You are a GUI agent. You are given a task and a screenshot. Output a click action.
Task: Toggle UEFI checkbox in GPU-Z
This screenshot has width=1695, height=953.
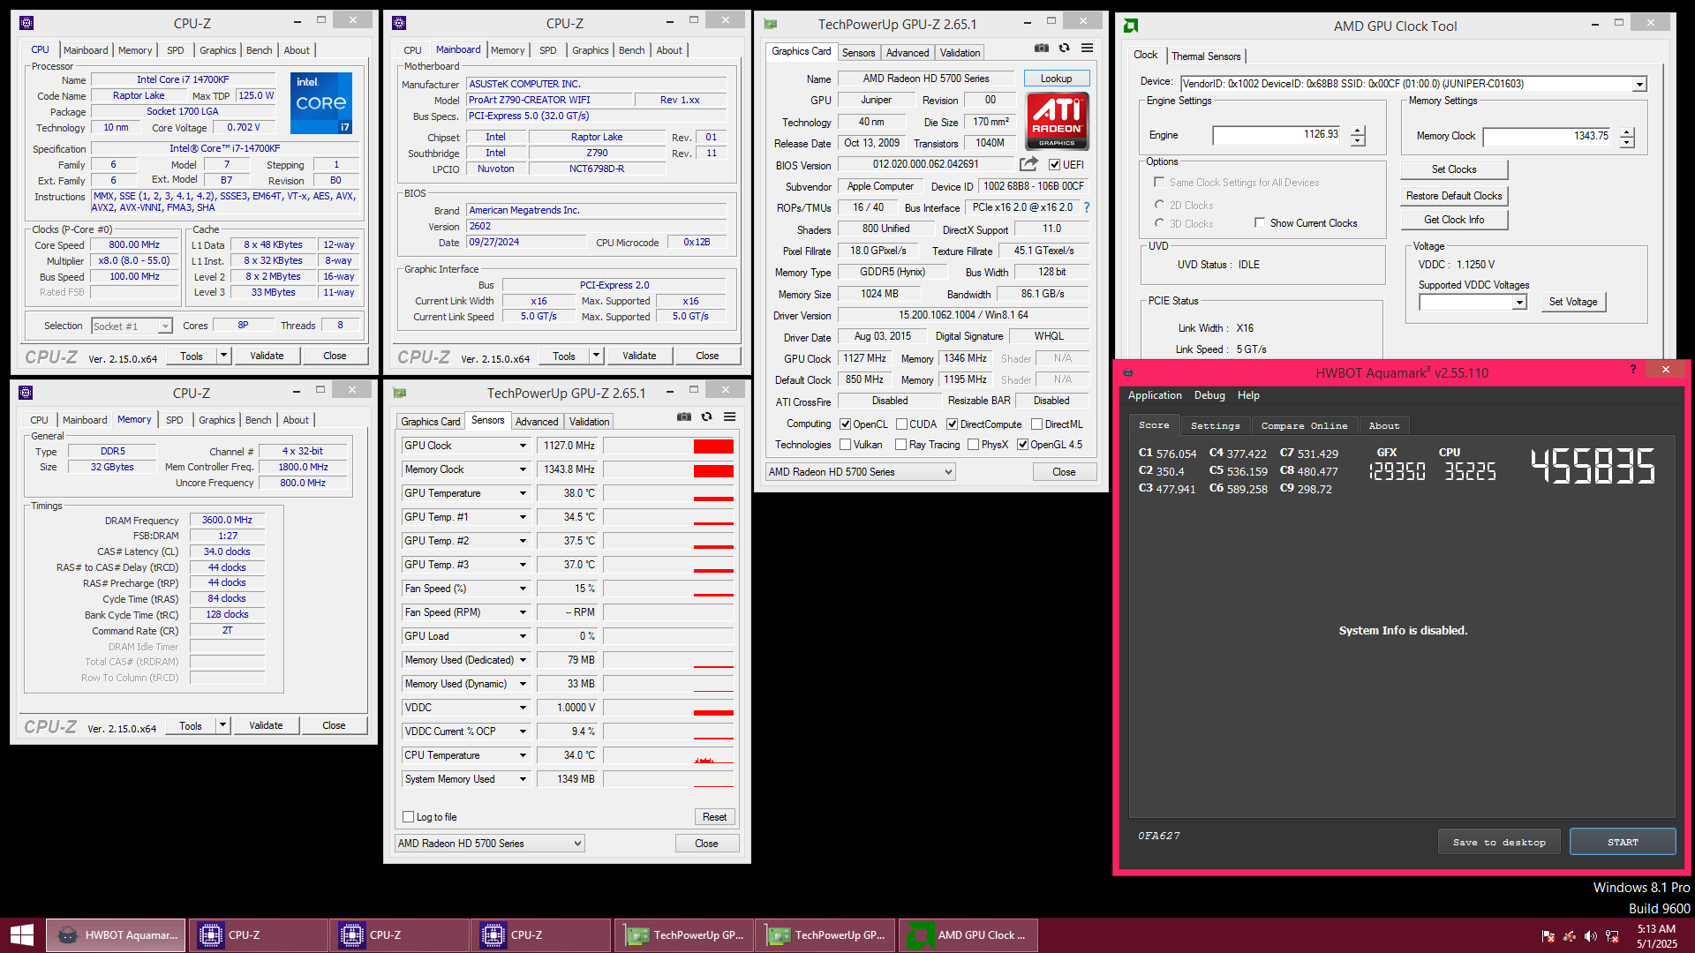(1054, 165)
